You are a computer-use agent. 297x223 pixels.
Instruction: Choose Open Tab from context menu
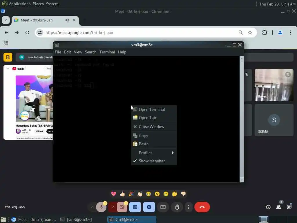click(x=154, y=118)
